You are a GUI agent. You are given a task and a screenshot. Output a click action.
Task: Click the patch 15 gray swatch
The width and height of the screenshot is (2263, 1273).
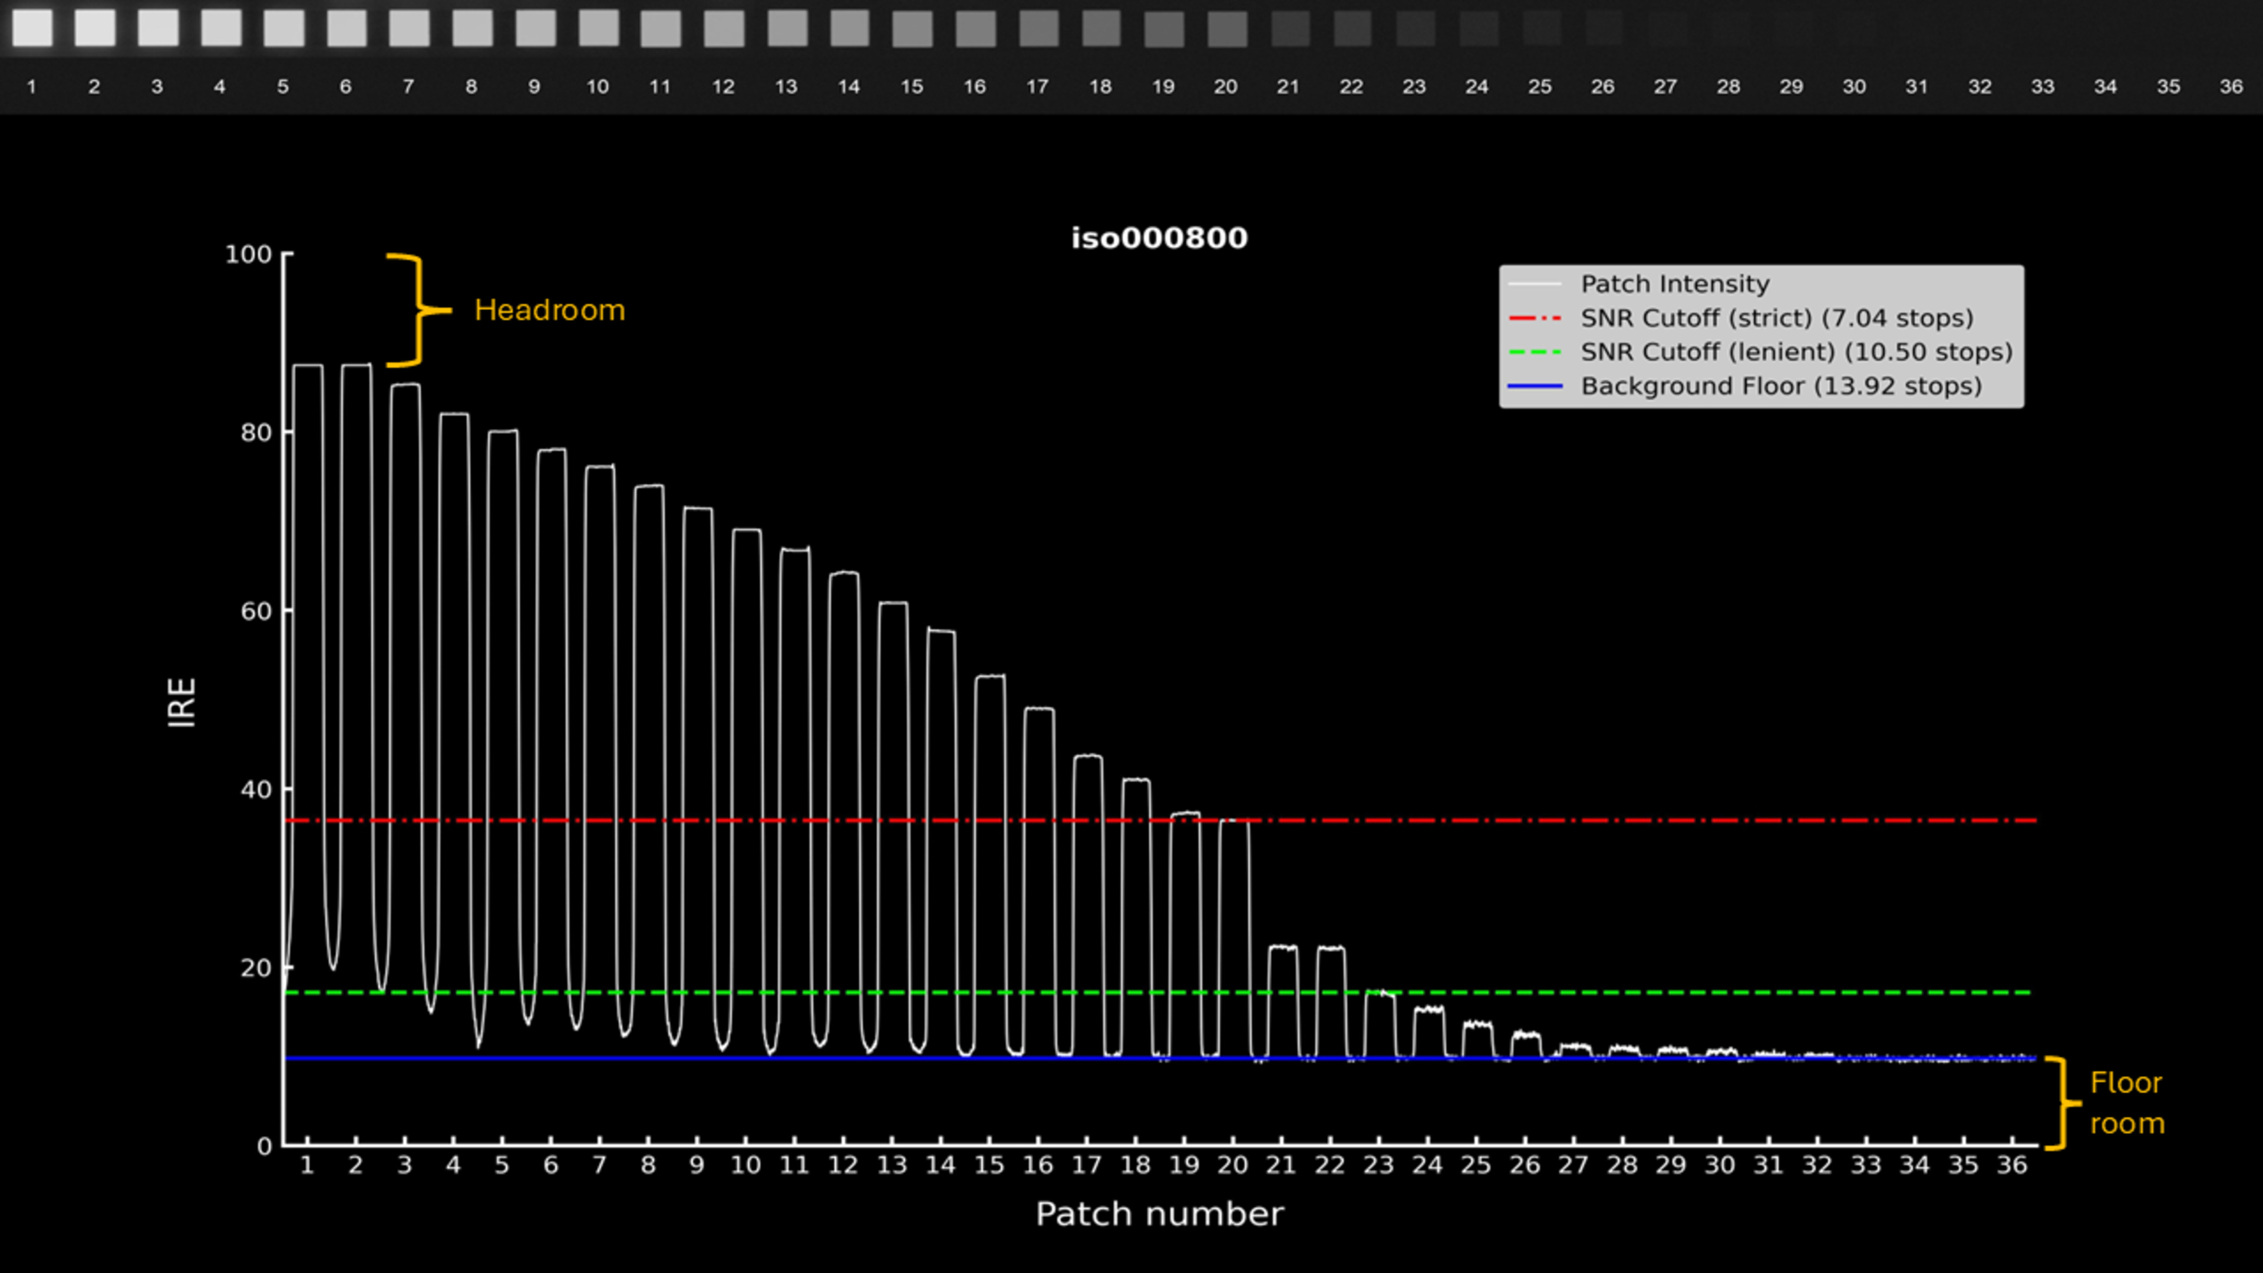click(912, 29)
